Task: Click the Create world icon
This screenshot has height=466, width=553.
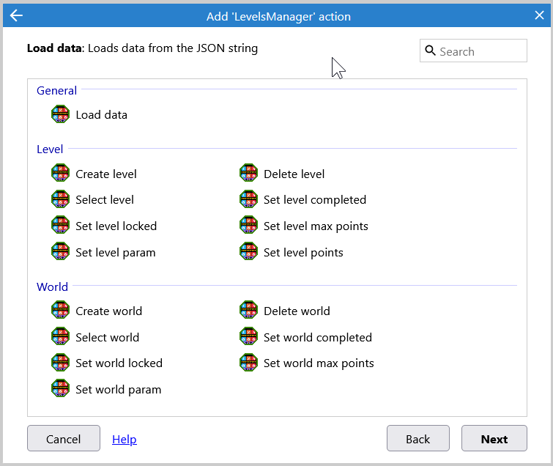Action: click(x=59, y=311)
